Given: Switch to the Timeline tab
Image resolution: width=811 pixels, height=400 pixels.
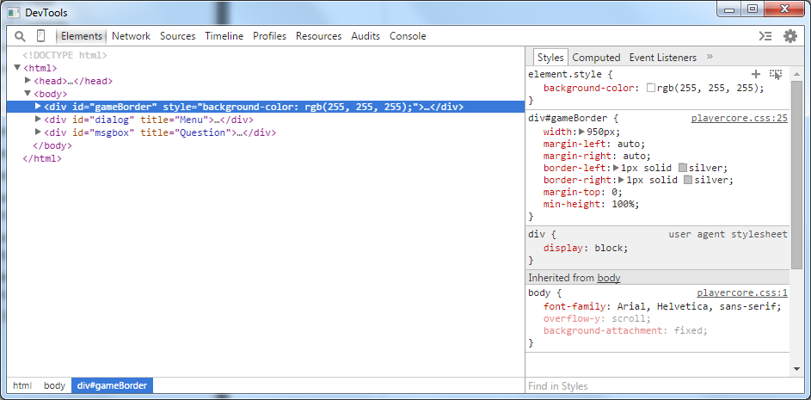Looking at the screenshot, I should pos(224,36).
